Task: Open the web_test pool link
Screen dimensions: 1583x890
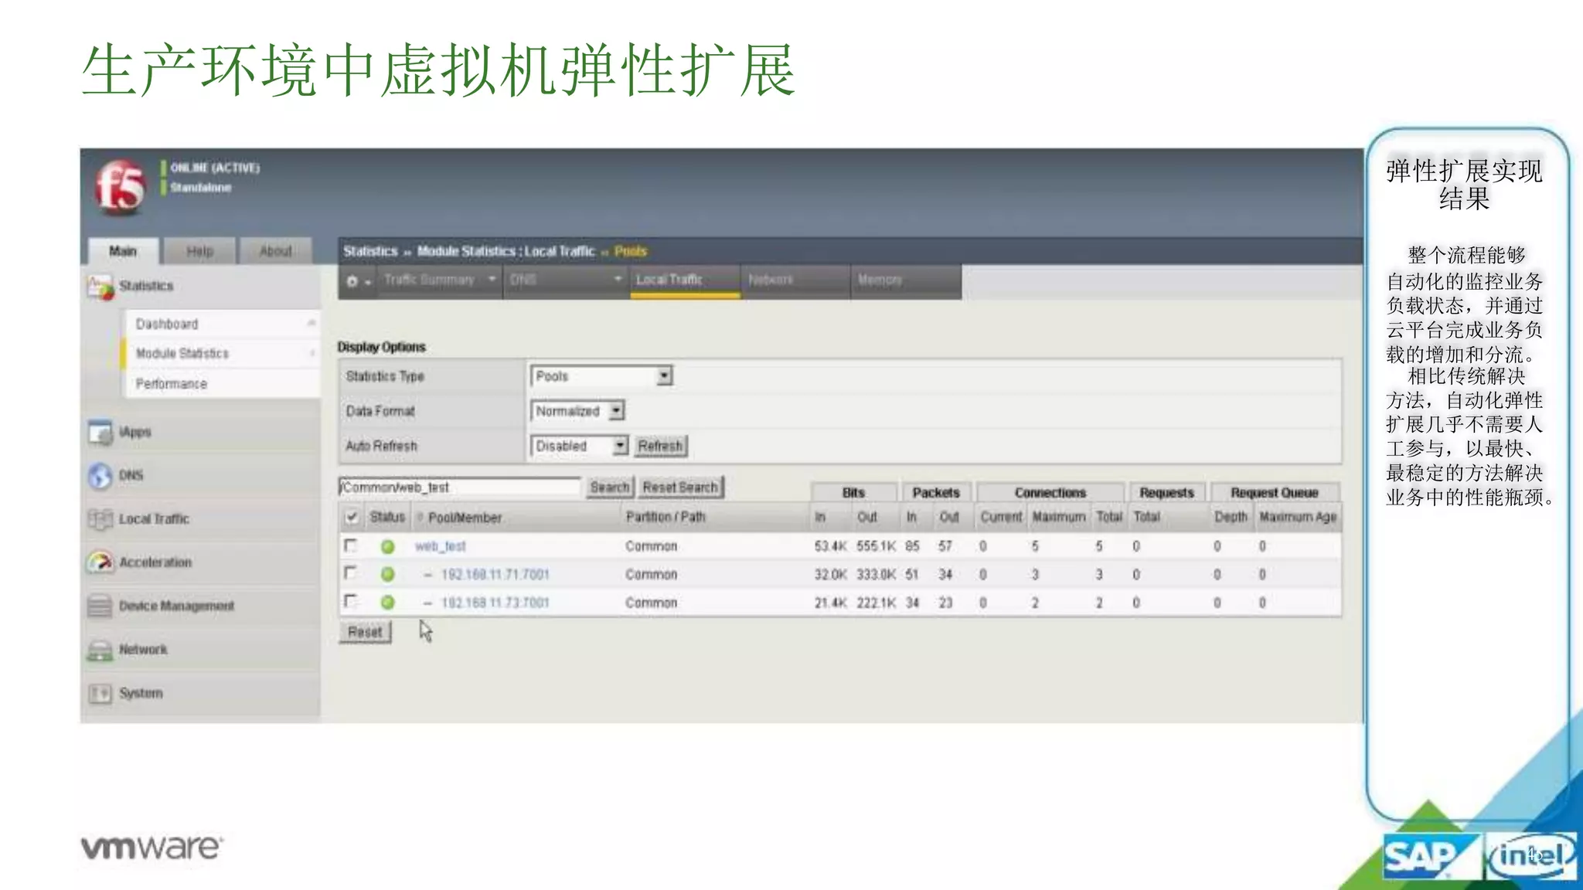Action: [x=441, y=546]
